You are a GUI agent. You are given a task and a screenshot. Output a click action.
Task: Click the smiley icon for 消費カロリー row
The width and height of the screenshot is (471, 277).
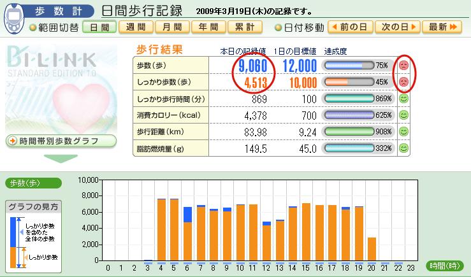(403, 115)
